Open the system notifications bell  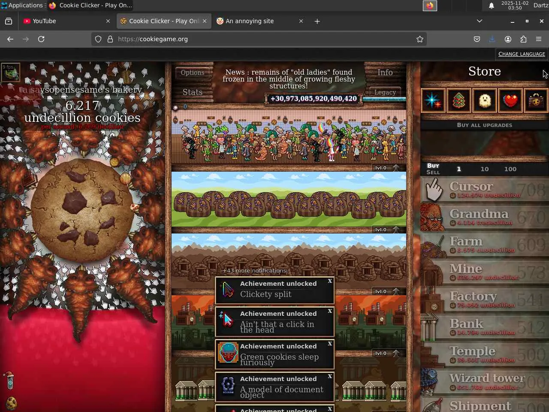click(492, 6)
